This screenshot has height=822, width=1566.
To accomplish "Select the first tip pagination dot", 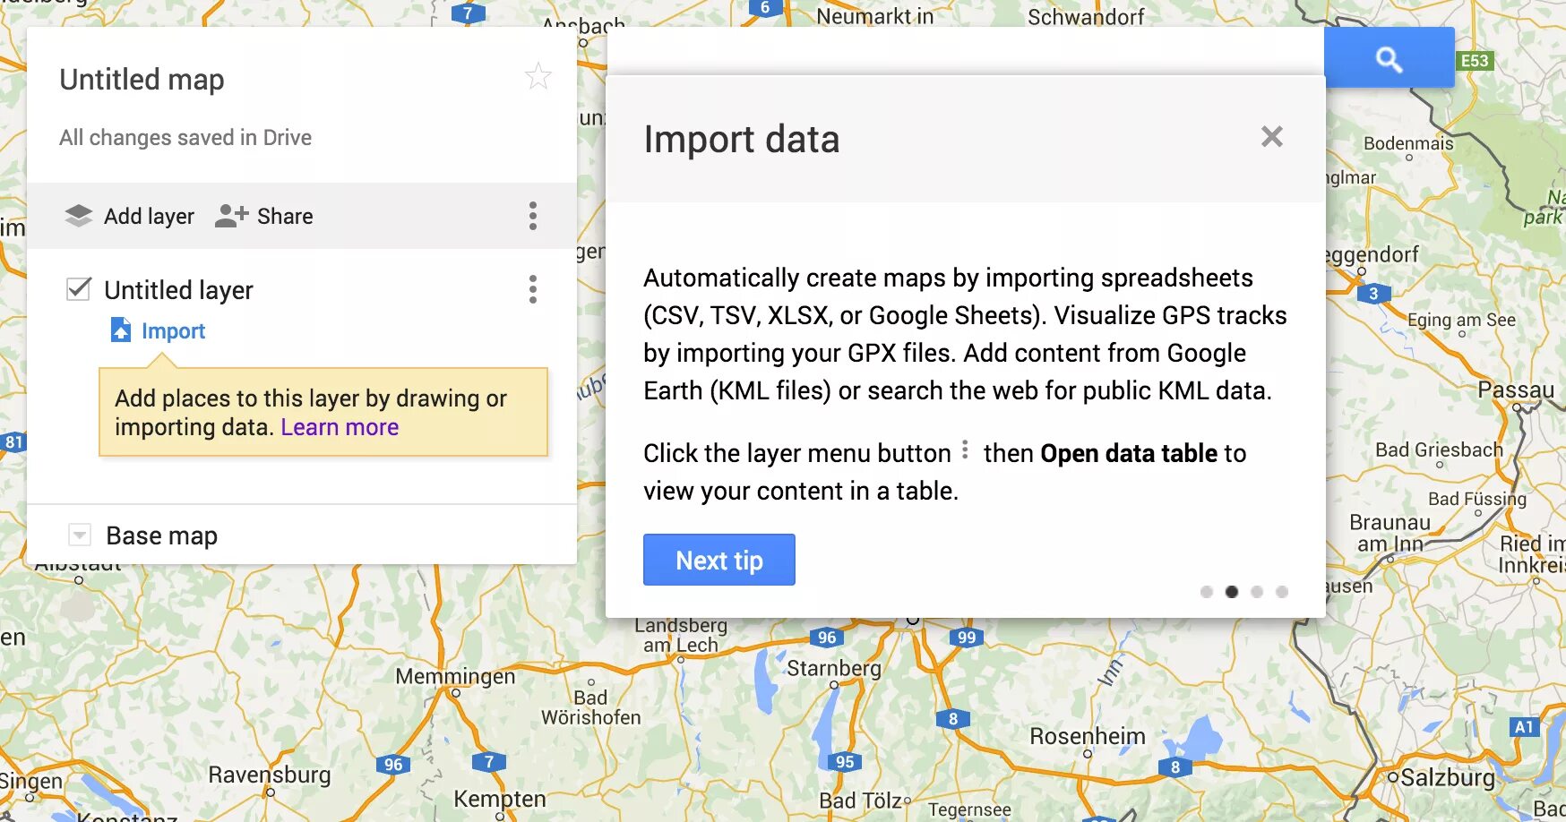I will [1207, 592].
